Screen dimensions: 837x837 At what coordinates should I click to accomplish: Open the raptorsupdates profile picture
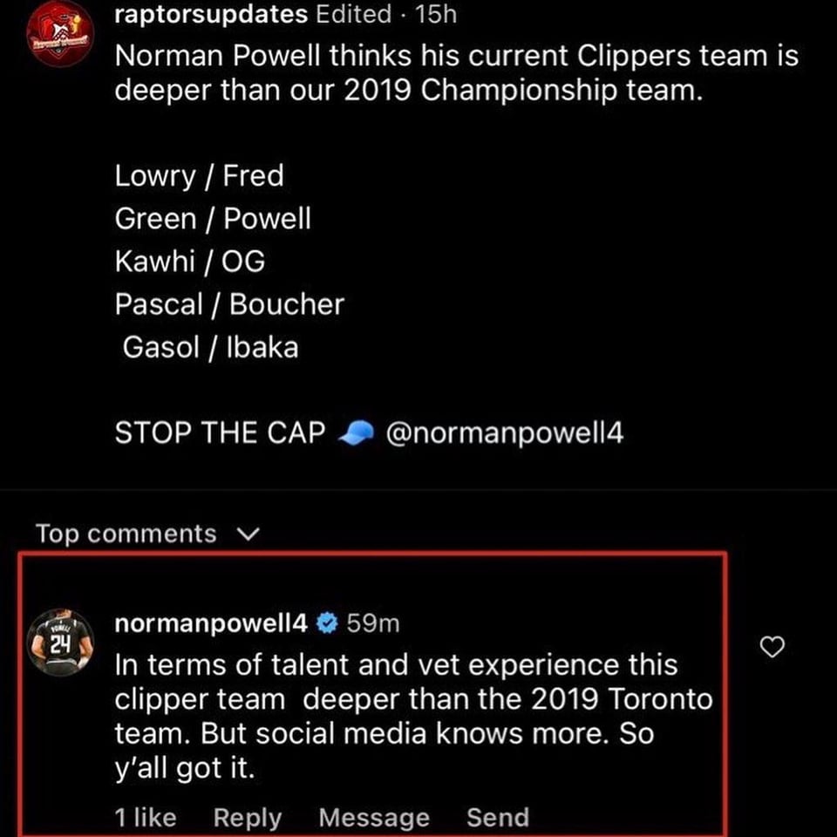(x=59, y=34)
